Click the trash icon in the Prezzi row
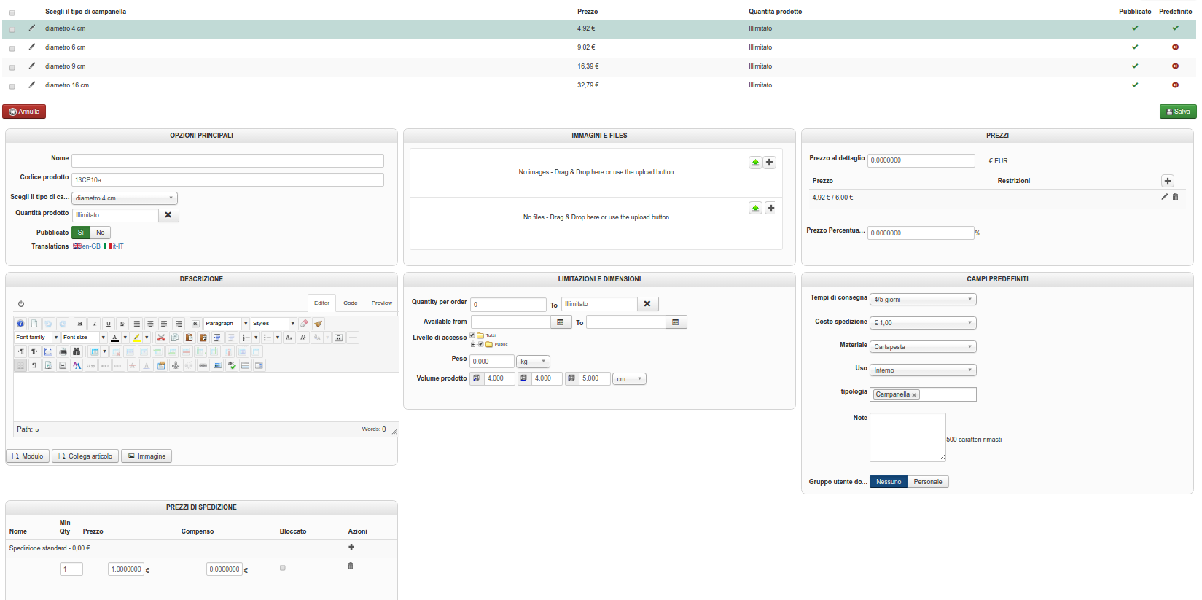The width and height of the screenshot is (1202, 600). tap(1175, 197)
